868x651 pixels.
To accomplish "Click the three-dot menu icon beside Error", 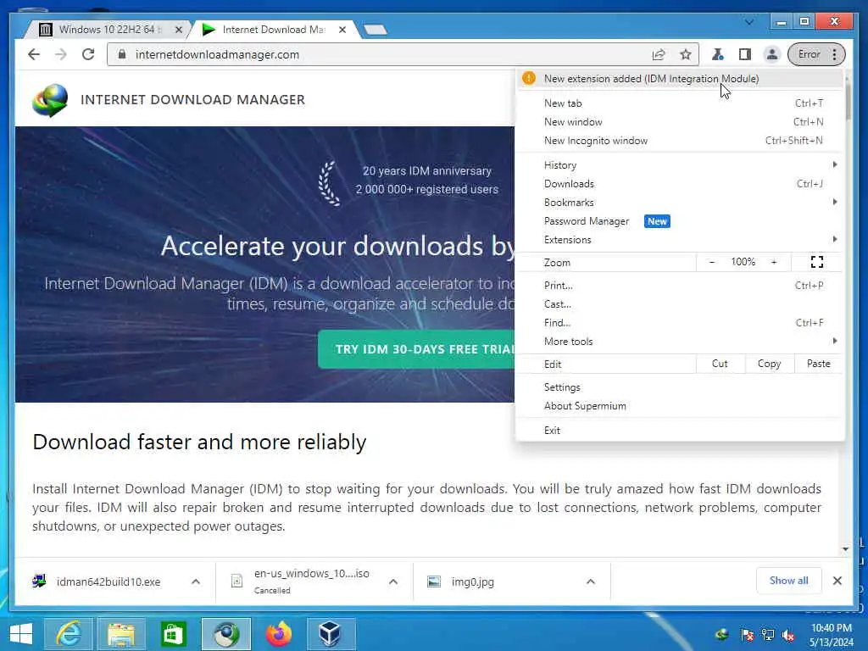I will (x=835, y=54).
